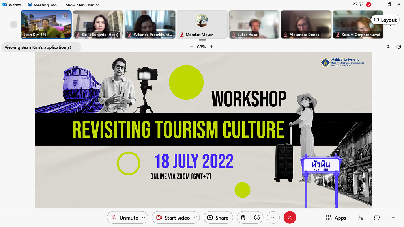This screenshot has height=227, width=404.
Task: Expand video options arrow next to Start video
Action: pyautogui.click(x=196, y=218)
